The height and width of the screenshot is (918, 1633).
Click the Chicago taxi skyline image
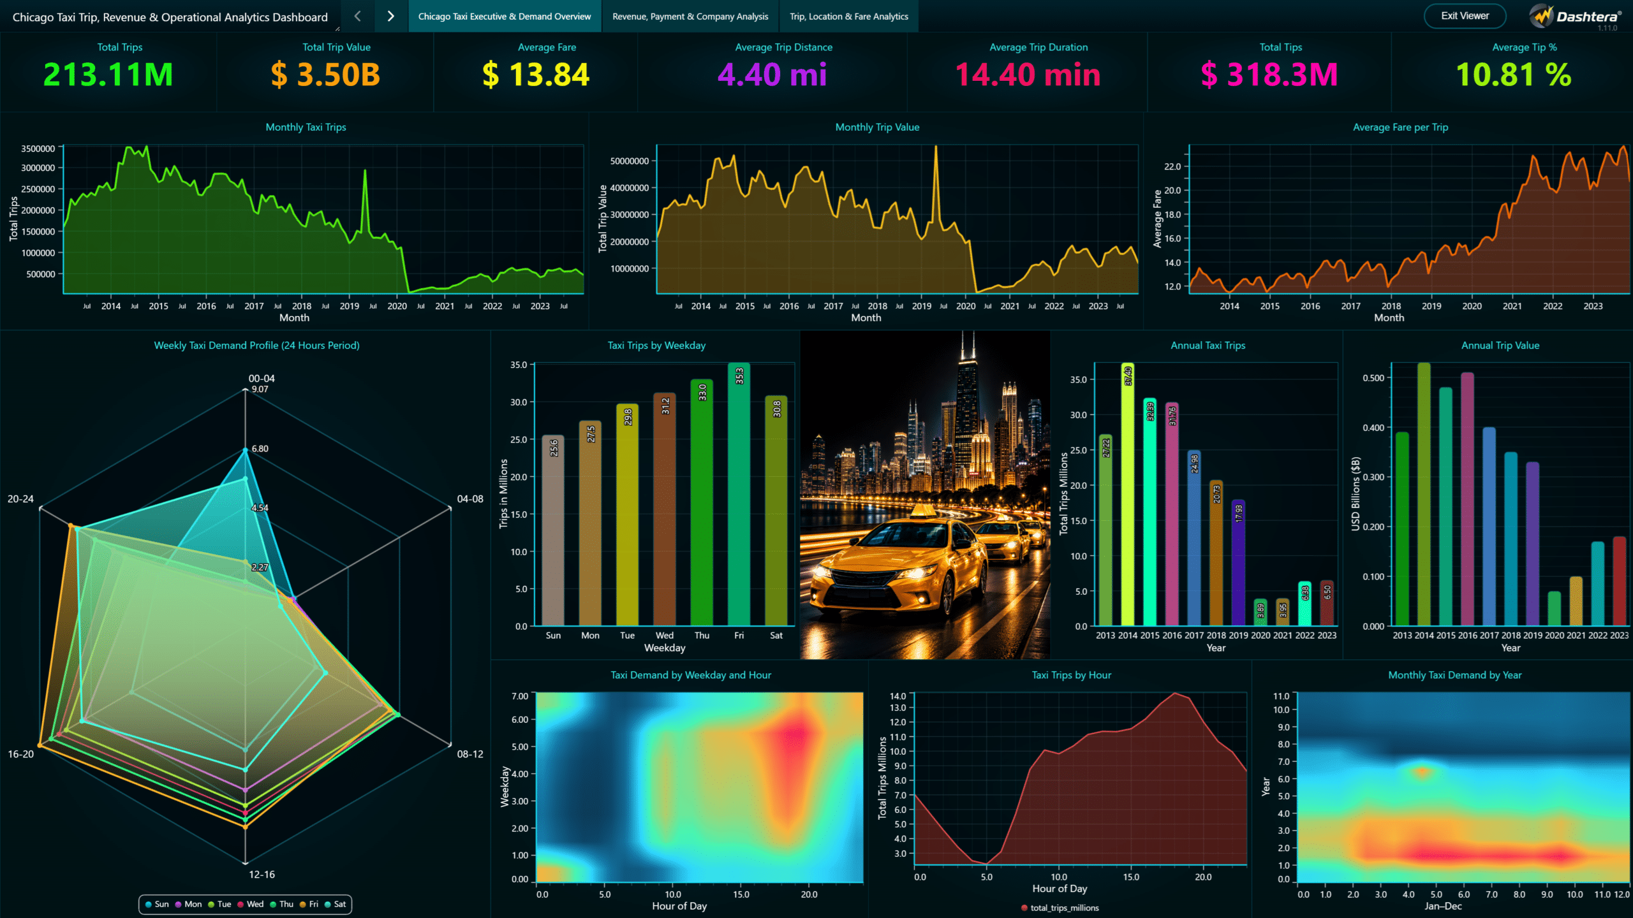(925, 495)
